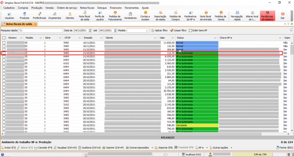Open the Cadastros menu

click(x=9, y=8)
